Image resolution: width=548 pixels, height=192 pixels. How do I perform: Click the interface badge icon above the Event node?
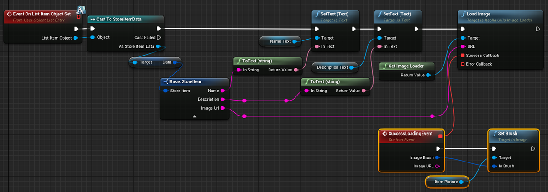[x=81, y=9]
